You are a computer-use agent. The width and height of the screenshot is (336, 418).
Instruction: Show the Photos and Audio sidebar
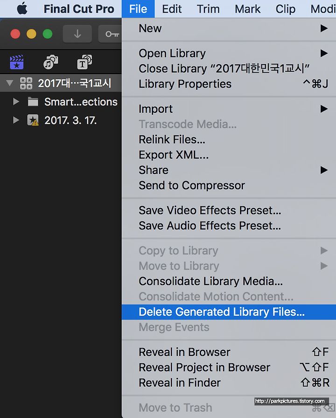point(51,62)
